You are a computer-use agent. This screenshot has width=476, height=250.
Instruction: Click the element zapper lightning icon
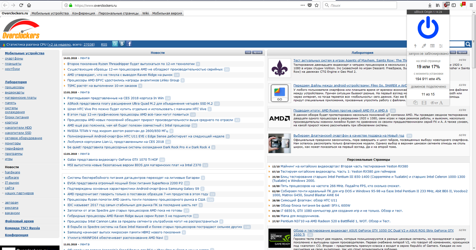tap(415, 46)
